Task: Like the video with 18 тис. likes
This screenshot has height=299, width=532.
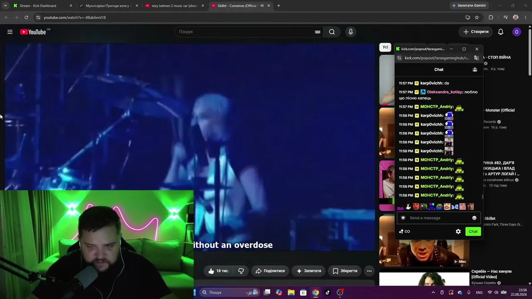Action: pyautogui.click(x=219, y=271)
